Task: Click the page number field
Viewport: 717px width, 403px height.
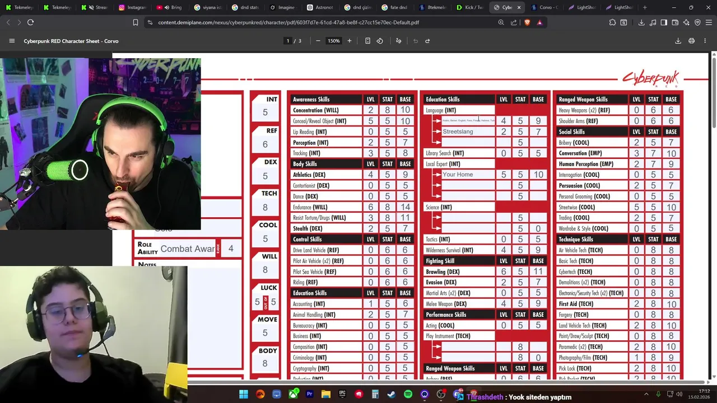Action: click(288, 41)
